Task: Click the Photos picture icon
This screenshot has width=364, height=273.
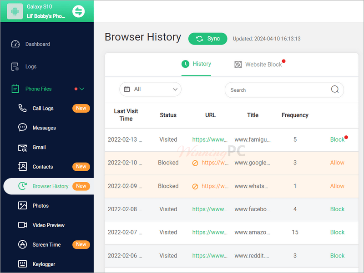Action: [22, 205]
